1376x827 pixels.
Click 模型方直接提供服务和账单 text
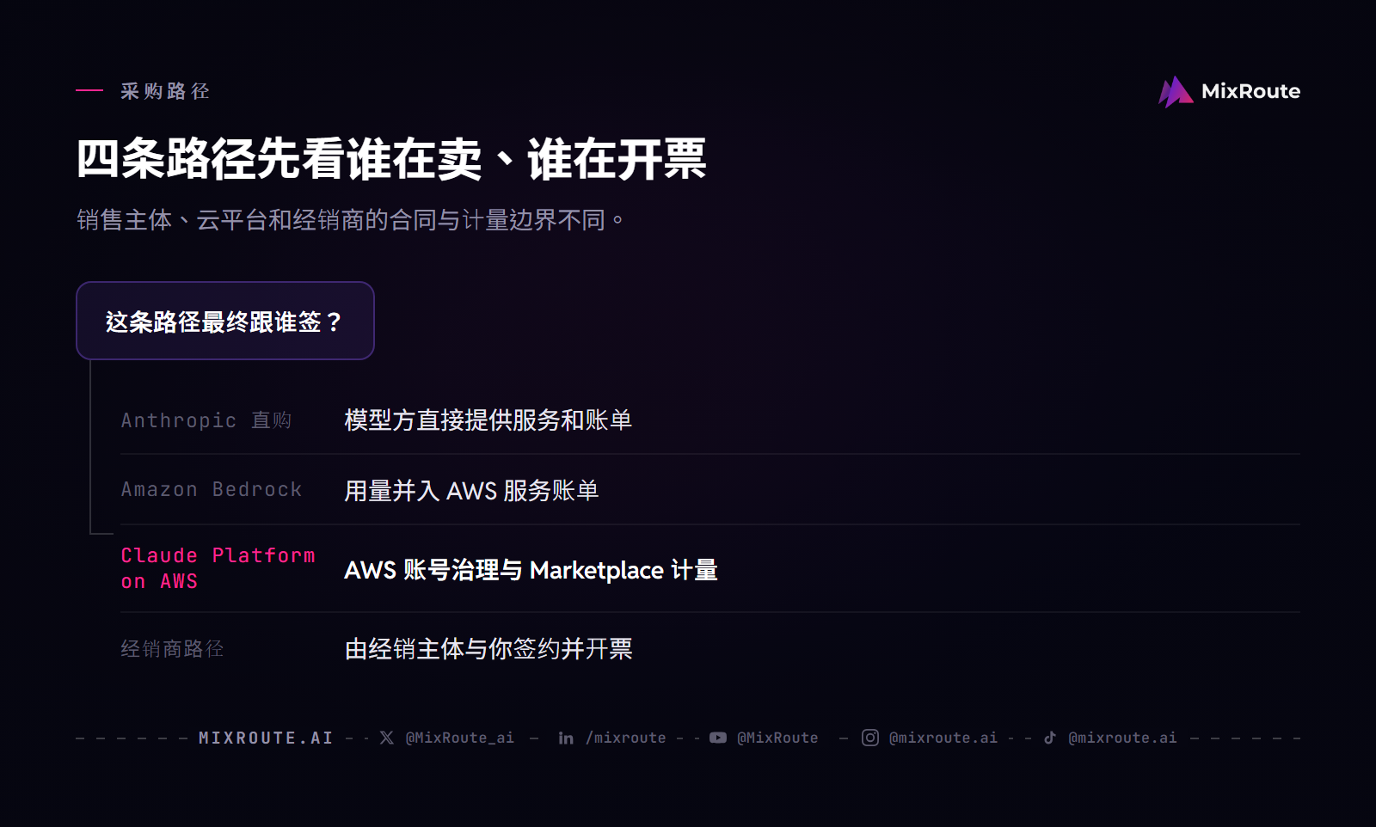click(488, 420)
